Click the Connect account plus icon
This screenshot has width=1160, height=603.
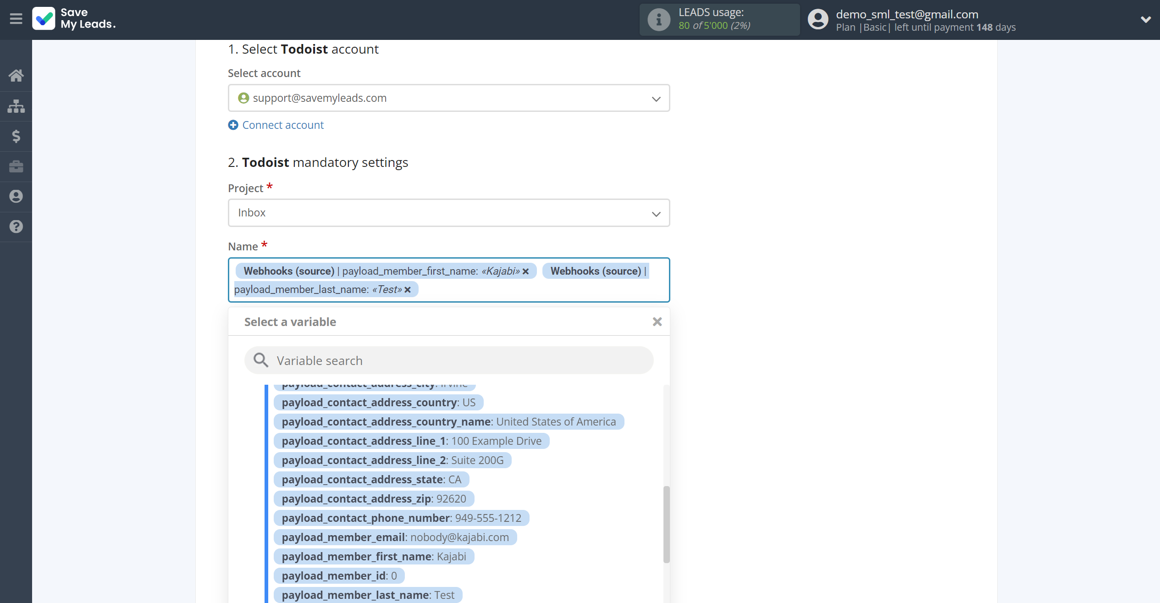click(x=233, y=125)
